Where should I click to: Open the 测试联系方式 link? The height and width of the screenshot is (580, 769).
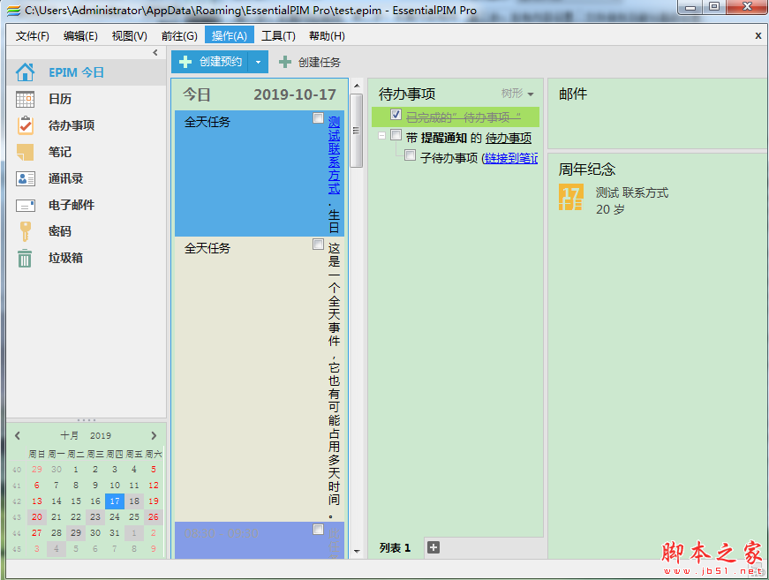coord(334,154)
